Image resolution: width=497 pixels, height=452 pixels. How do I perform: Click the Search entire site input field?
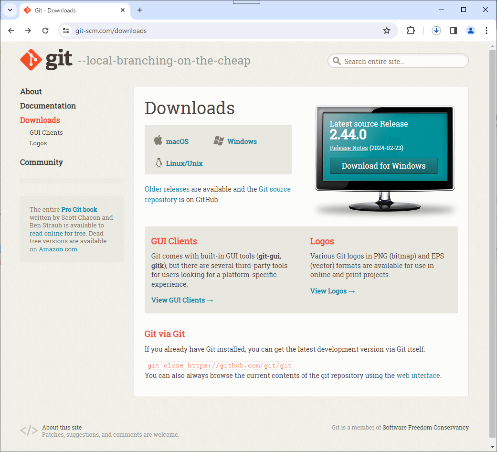coord(398,61)
